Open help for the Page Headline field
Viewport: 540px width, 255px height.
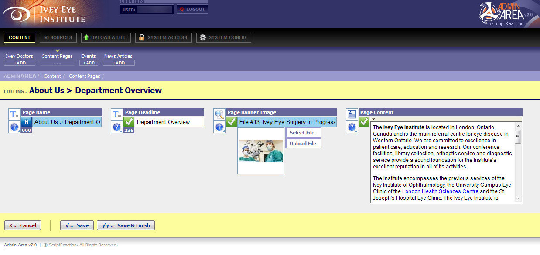(117, 127)
